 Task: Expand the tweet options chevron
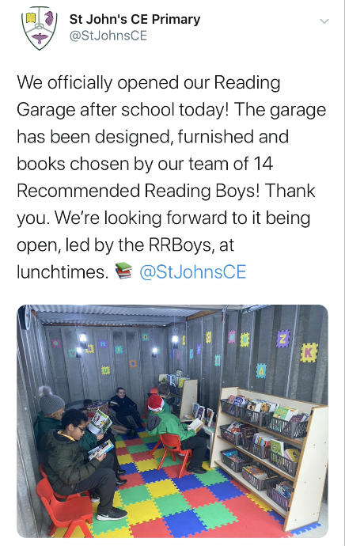pyautogui.click(x=324, y=21)
